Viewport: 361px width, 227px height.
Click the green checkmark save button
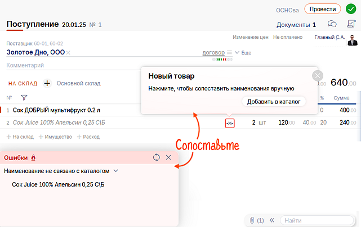tap(352, 9)
